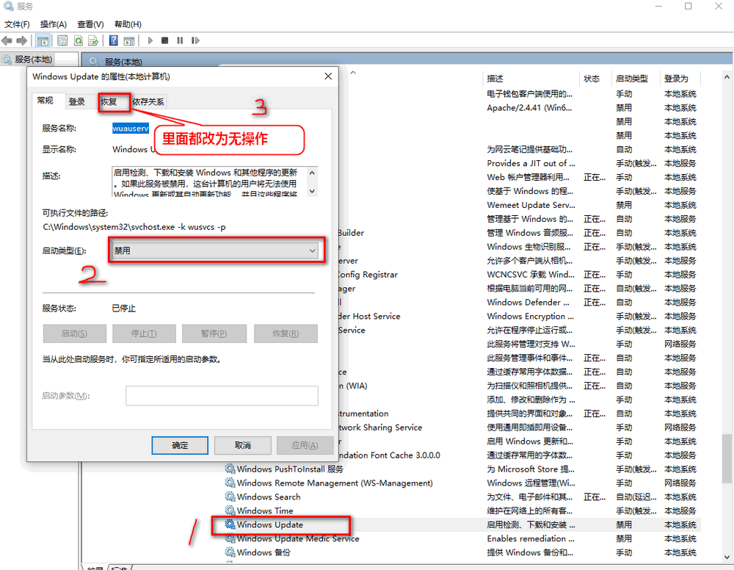Click the Provides a JIT out of... cell

pyautogui.click(x=531, y=163)
